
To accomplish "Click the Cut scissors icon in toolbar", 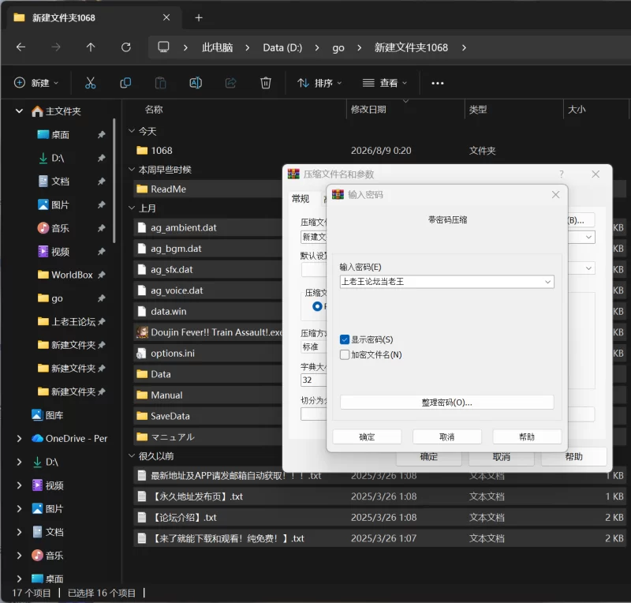I will point(91,83).
